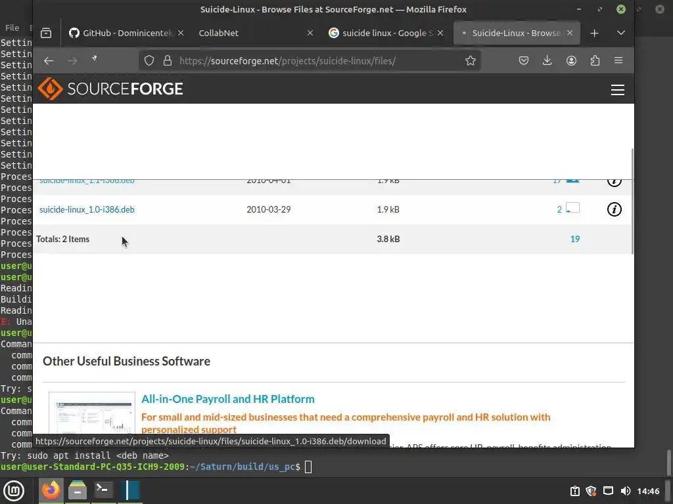This screenshot has height=504, width=673.
Task: Open the File menu in terminal window
Action: (x=12, y=28)
